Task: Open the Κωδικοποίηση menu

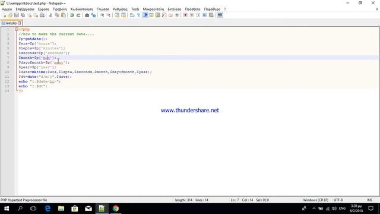Action: click(x=82, y=9)
